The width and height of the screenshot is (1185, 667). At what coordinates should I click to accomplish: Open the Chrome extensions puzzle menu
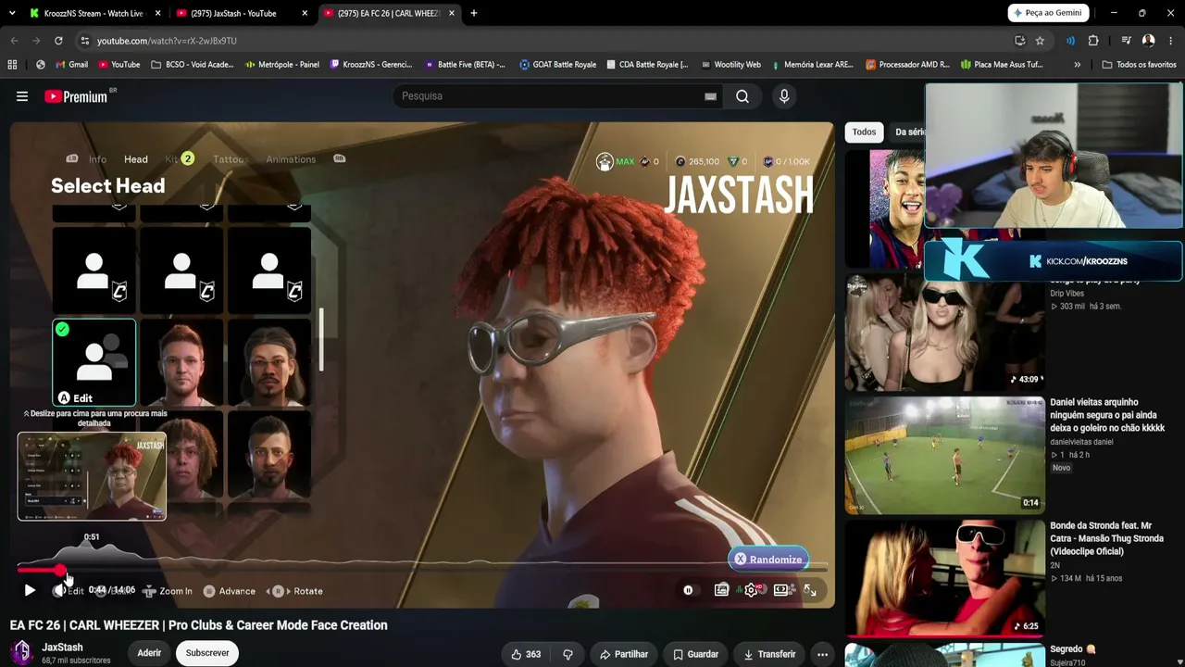pyautogui.click(x=1093, y=41)
